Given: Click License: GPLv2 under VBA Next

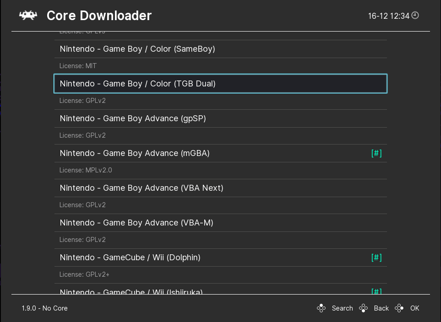Looking at the screenshot, I should point(82,205).
